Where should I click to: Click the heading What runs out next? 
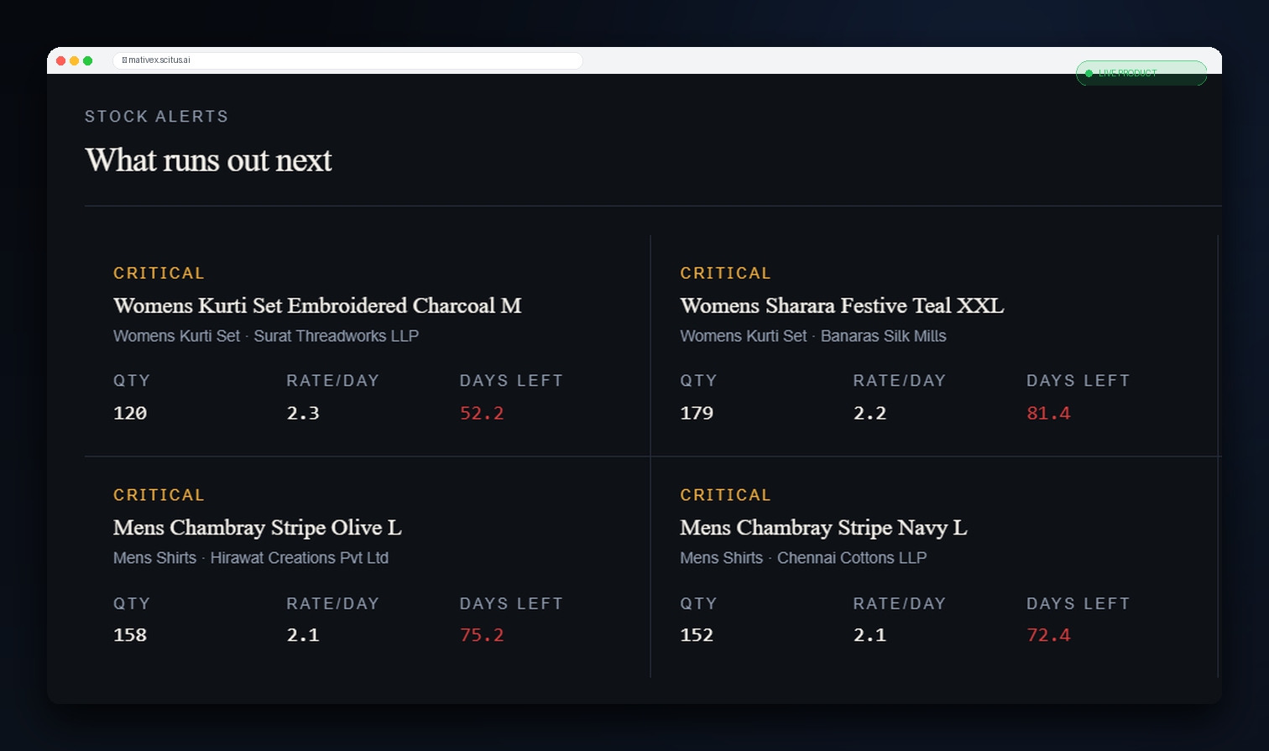coord(208,160)
